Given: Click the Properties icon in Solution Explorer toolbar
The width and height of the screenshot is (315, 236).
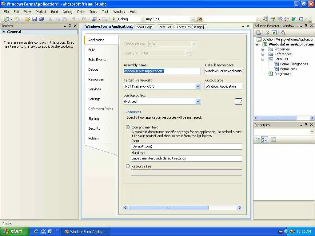Looking at the screenshot, I should tap(258, 33).
